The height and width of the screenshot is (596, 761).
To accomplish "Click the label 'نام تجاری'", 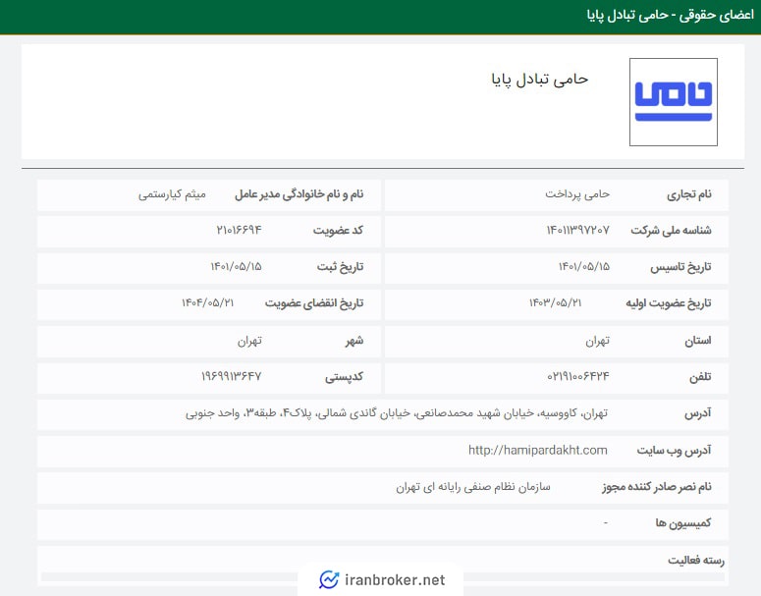I will pos(688,194).
